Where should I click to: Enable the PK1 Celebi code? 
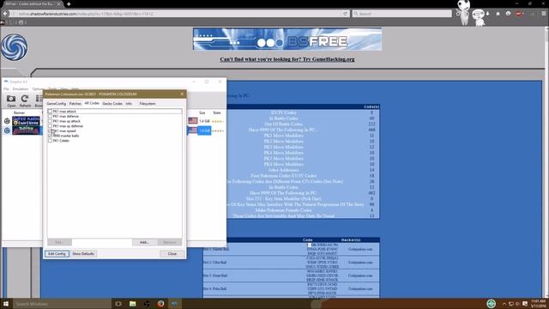50,141
